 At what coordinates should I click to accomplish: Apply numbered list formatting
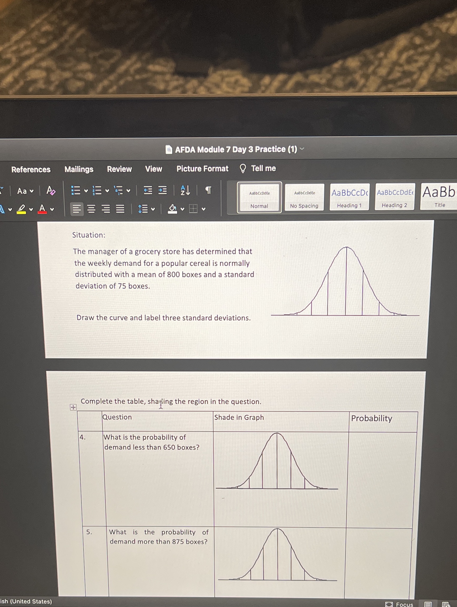(97, 190)
